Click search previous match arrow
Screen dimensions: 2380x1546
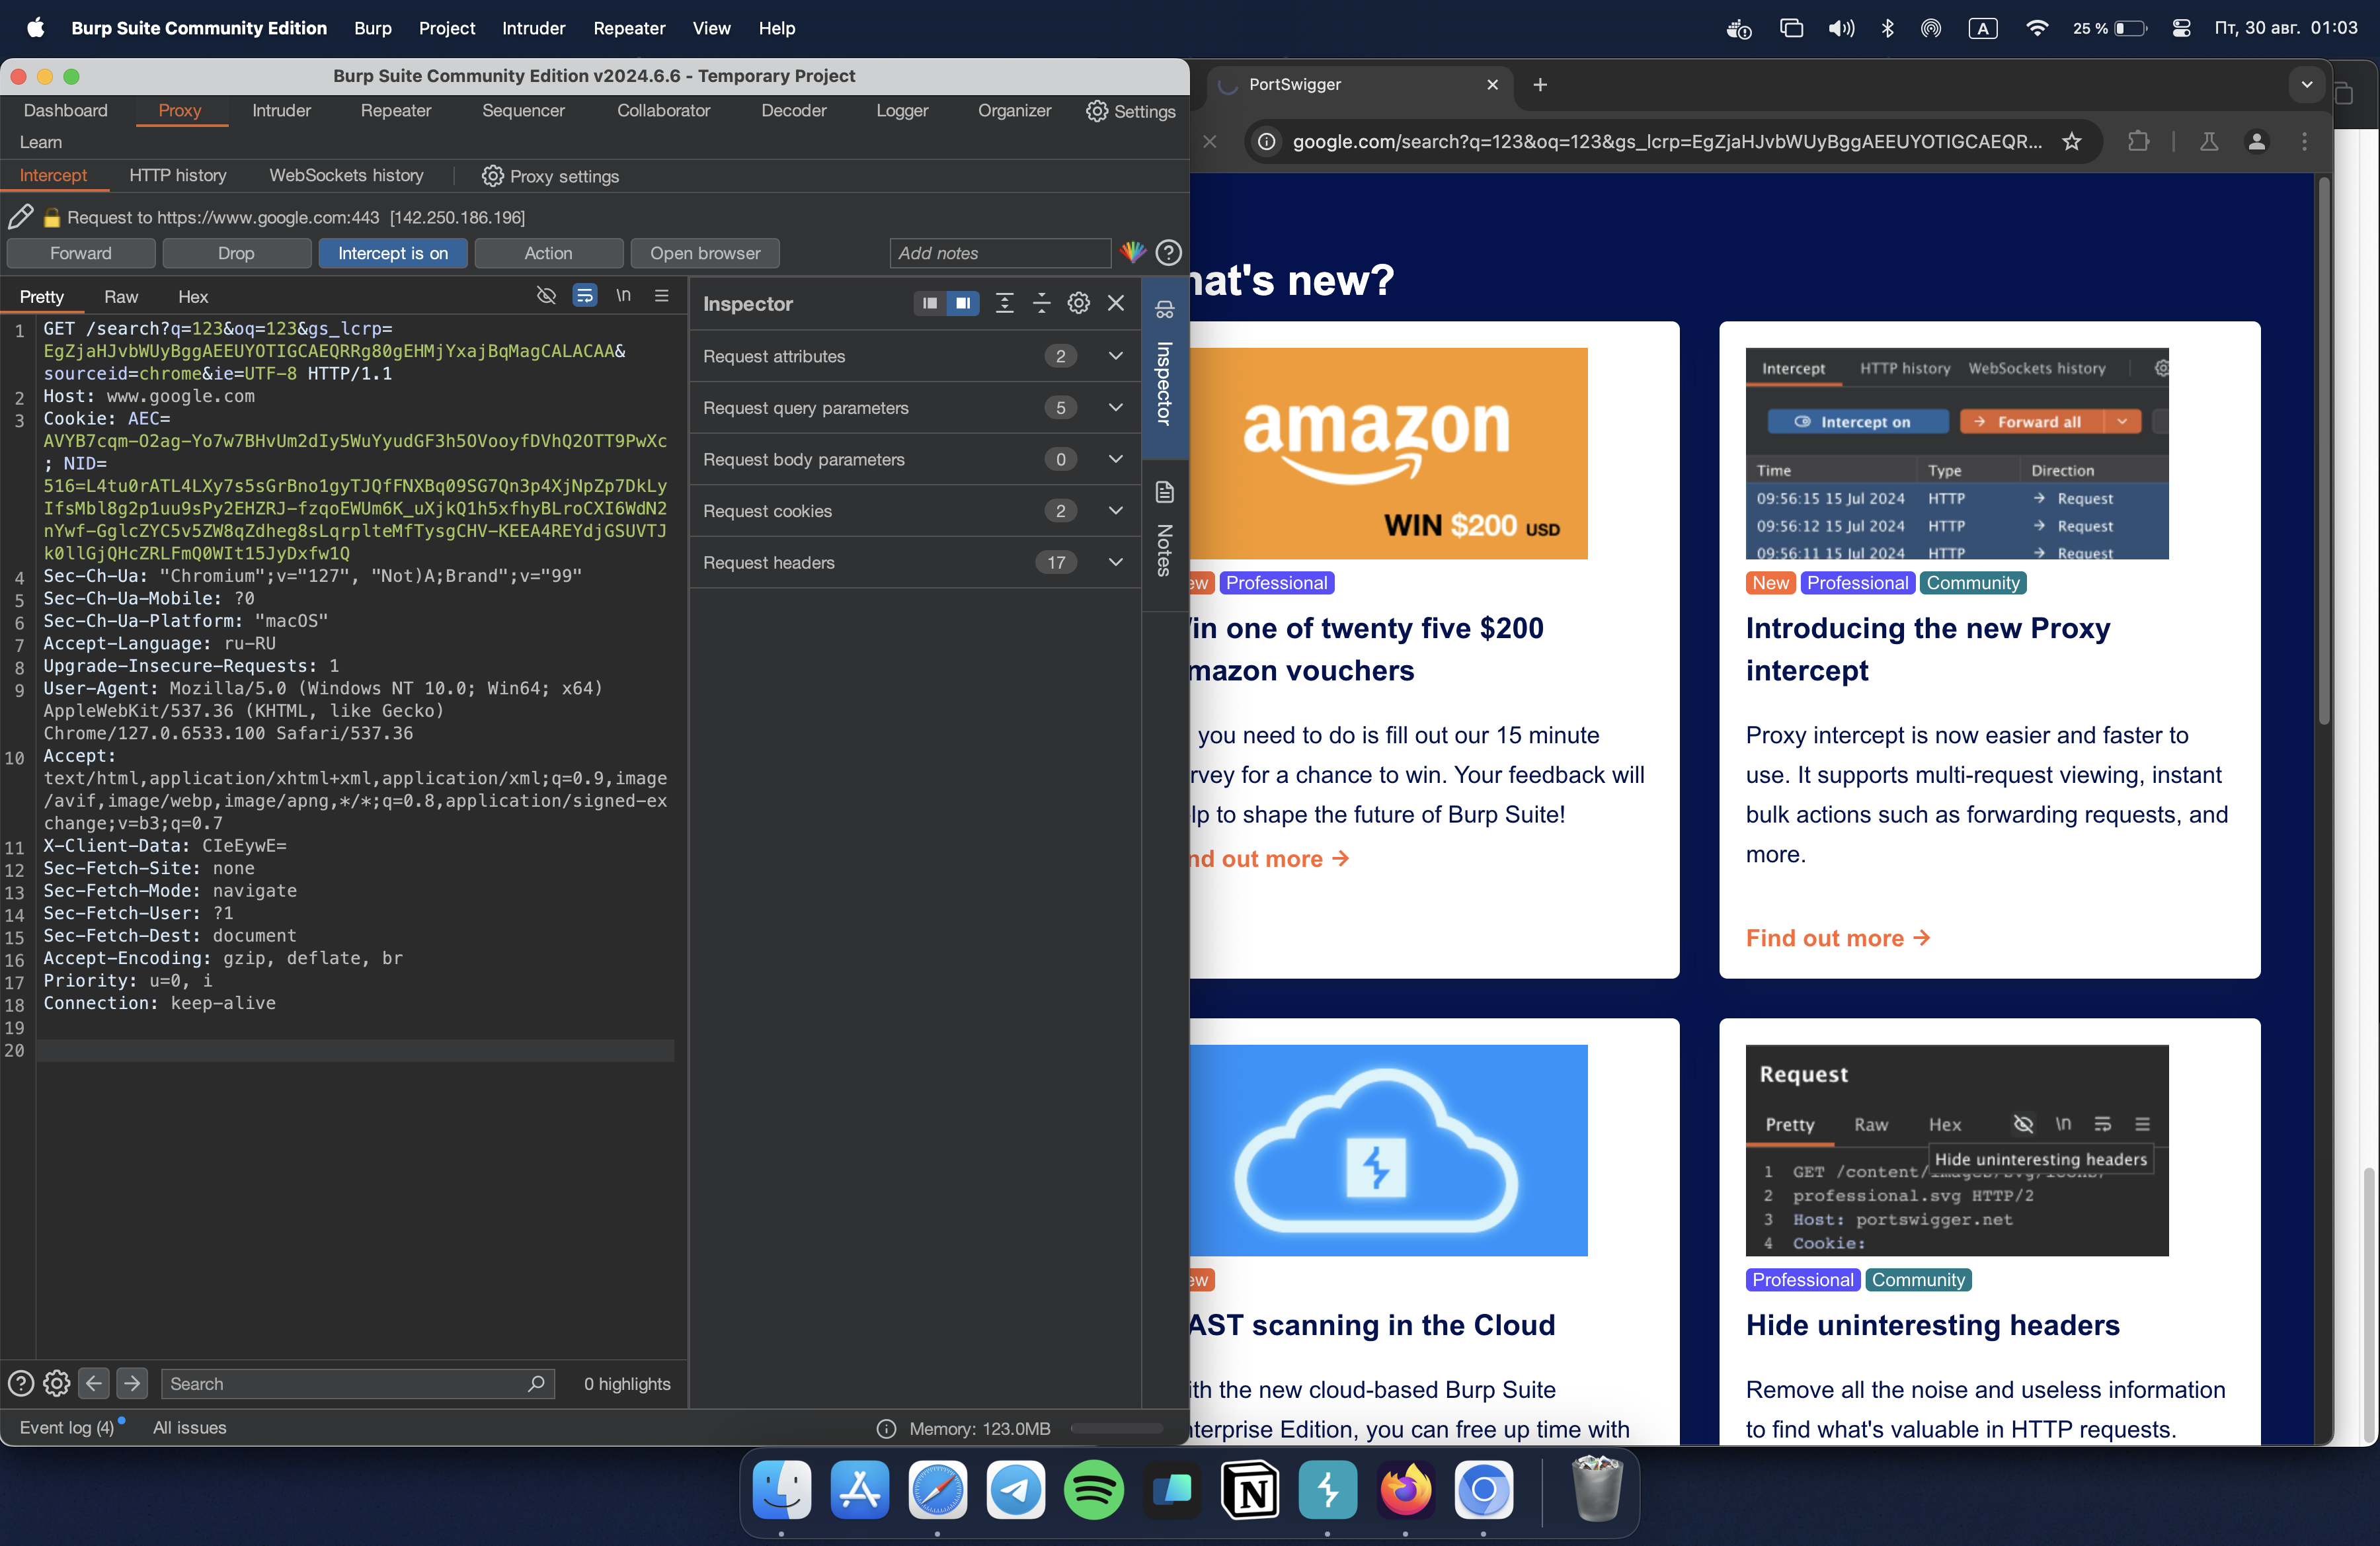[x=94, y=1383]
